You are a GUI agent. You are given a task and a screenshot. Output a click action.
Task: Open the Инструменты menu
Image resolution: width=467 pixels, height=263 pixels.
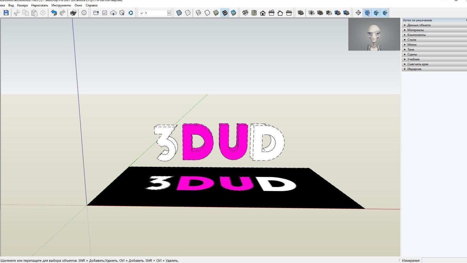tap(61, 5)
